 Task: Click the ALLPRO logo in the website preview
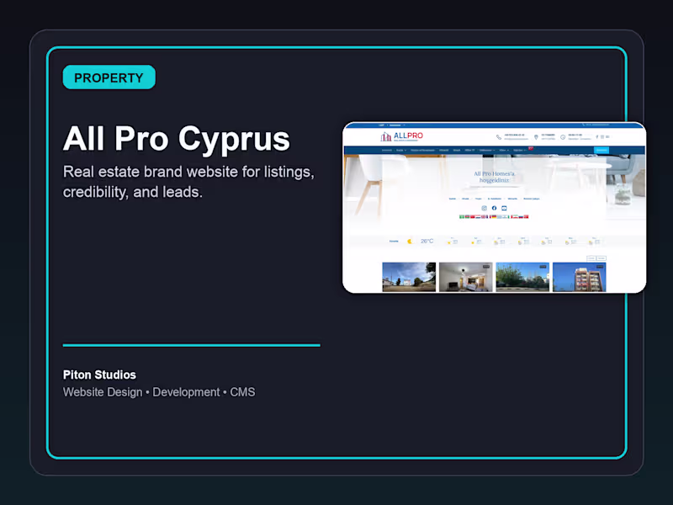(x=402, y=136)
